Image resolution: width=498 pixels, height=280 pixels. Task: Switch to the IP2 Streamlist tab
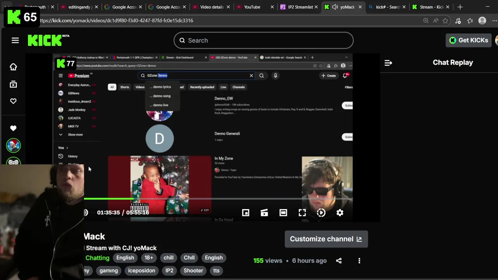tap(300, 7)
